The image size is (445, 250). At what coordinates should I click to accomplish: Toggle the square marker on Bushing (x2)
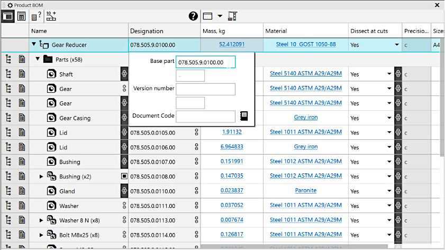[124, 176]
